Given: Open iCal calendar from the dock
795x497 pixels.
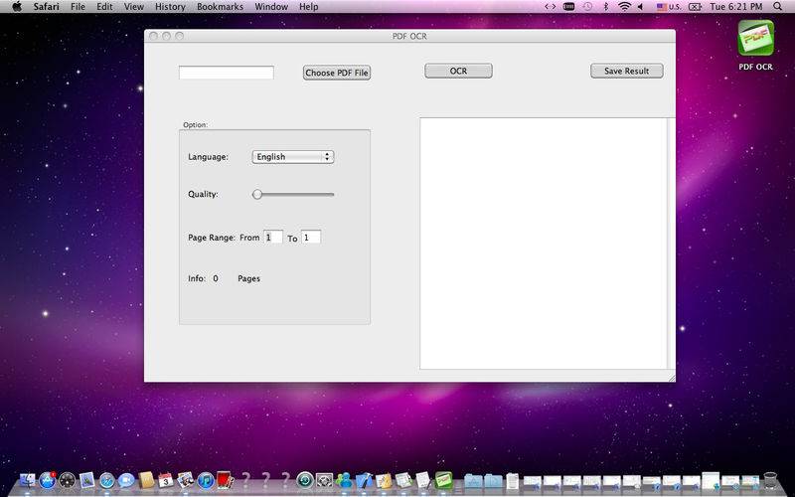Looking at the screenshot, I should click(166, 481).
